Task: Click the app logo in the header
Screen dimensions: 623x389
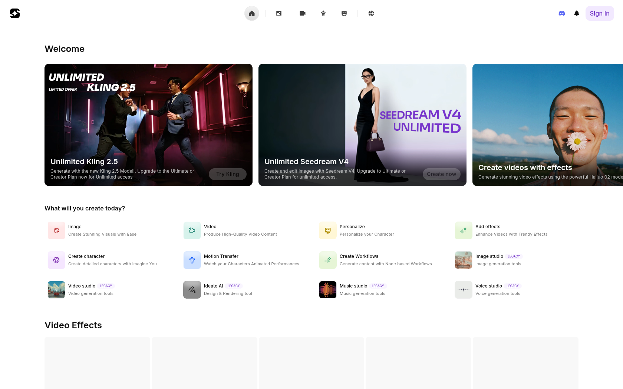Action: click(15, 13)
